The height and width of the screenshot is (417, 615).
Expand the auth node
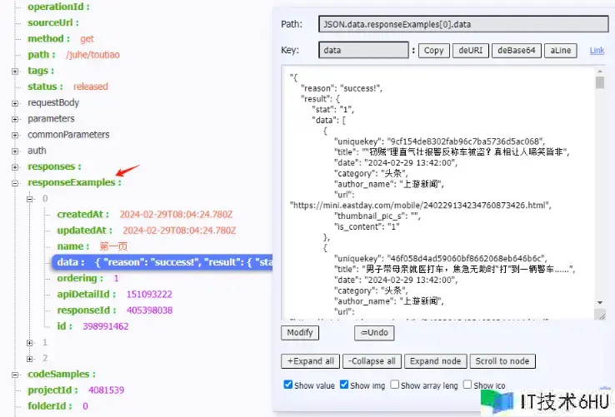pos(15,151)
